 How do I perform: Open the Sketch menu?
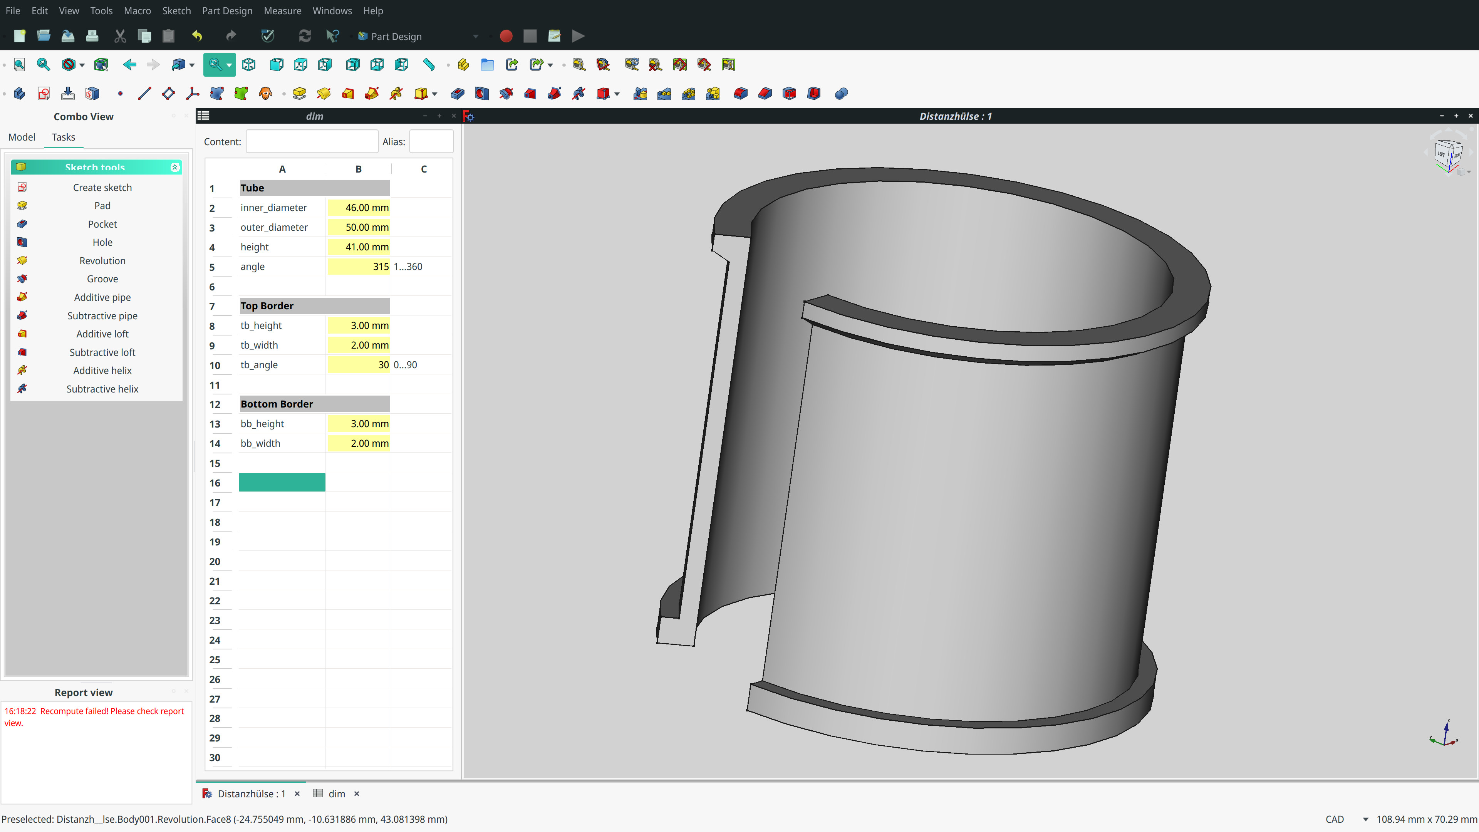point(176,10)
